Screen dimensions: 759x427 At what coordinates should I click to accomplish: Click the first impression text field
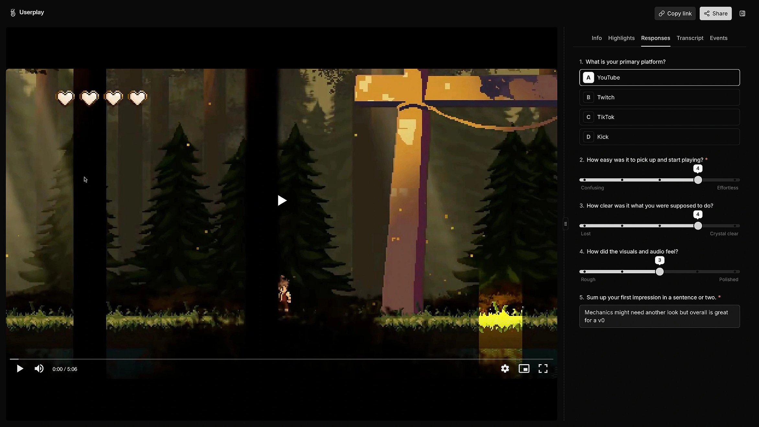659,316
